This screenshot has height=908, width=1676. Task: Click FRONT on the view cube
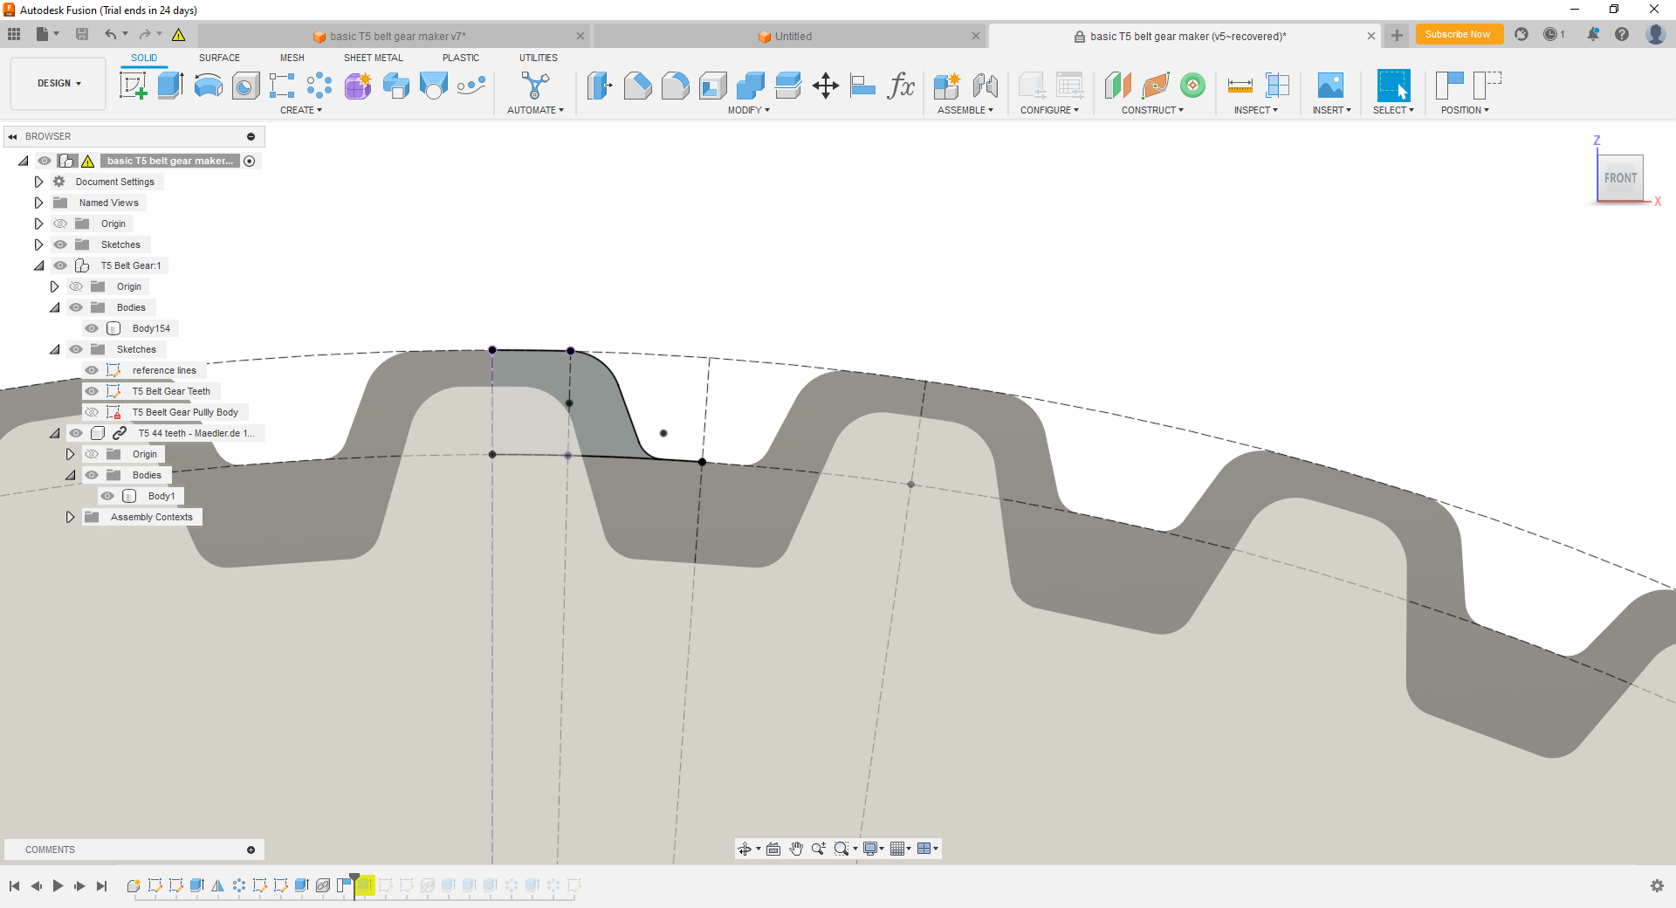1620,177
